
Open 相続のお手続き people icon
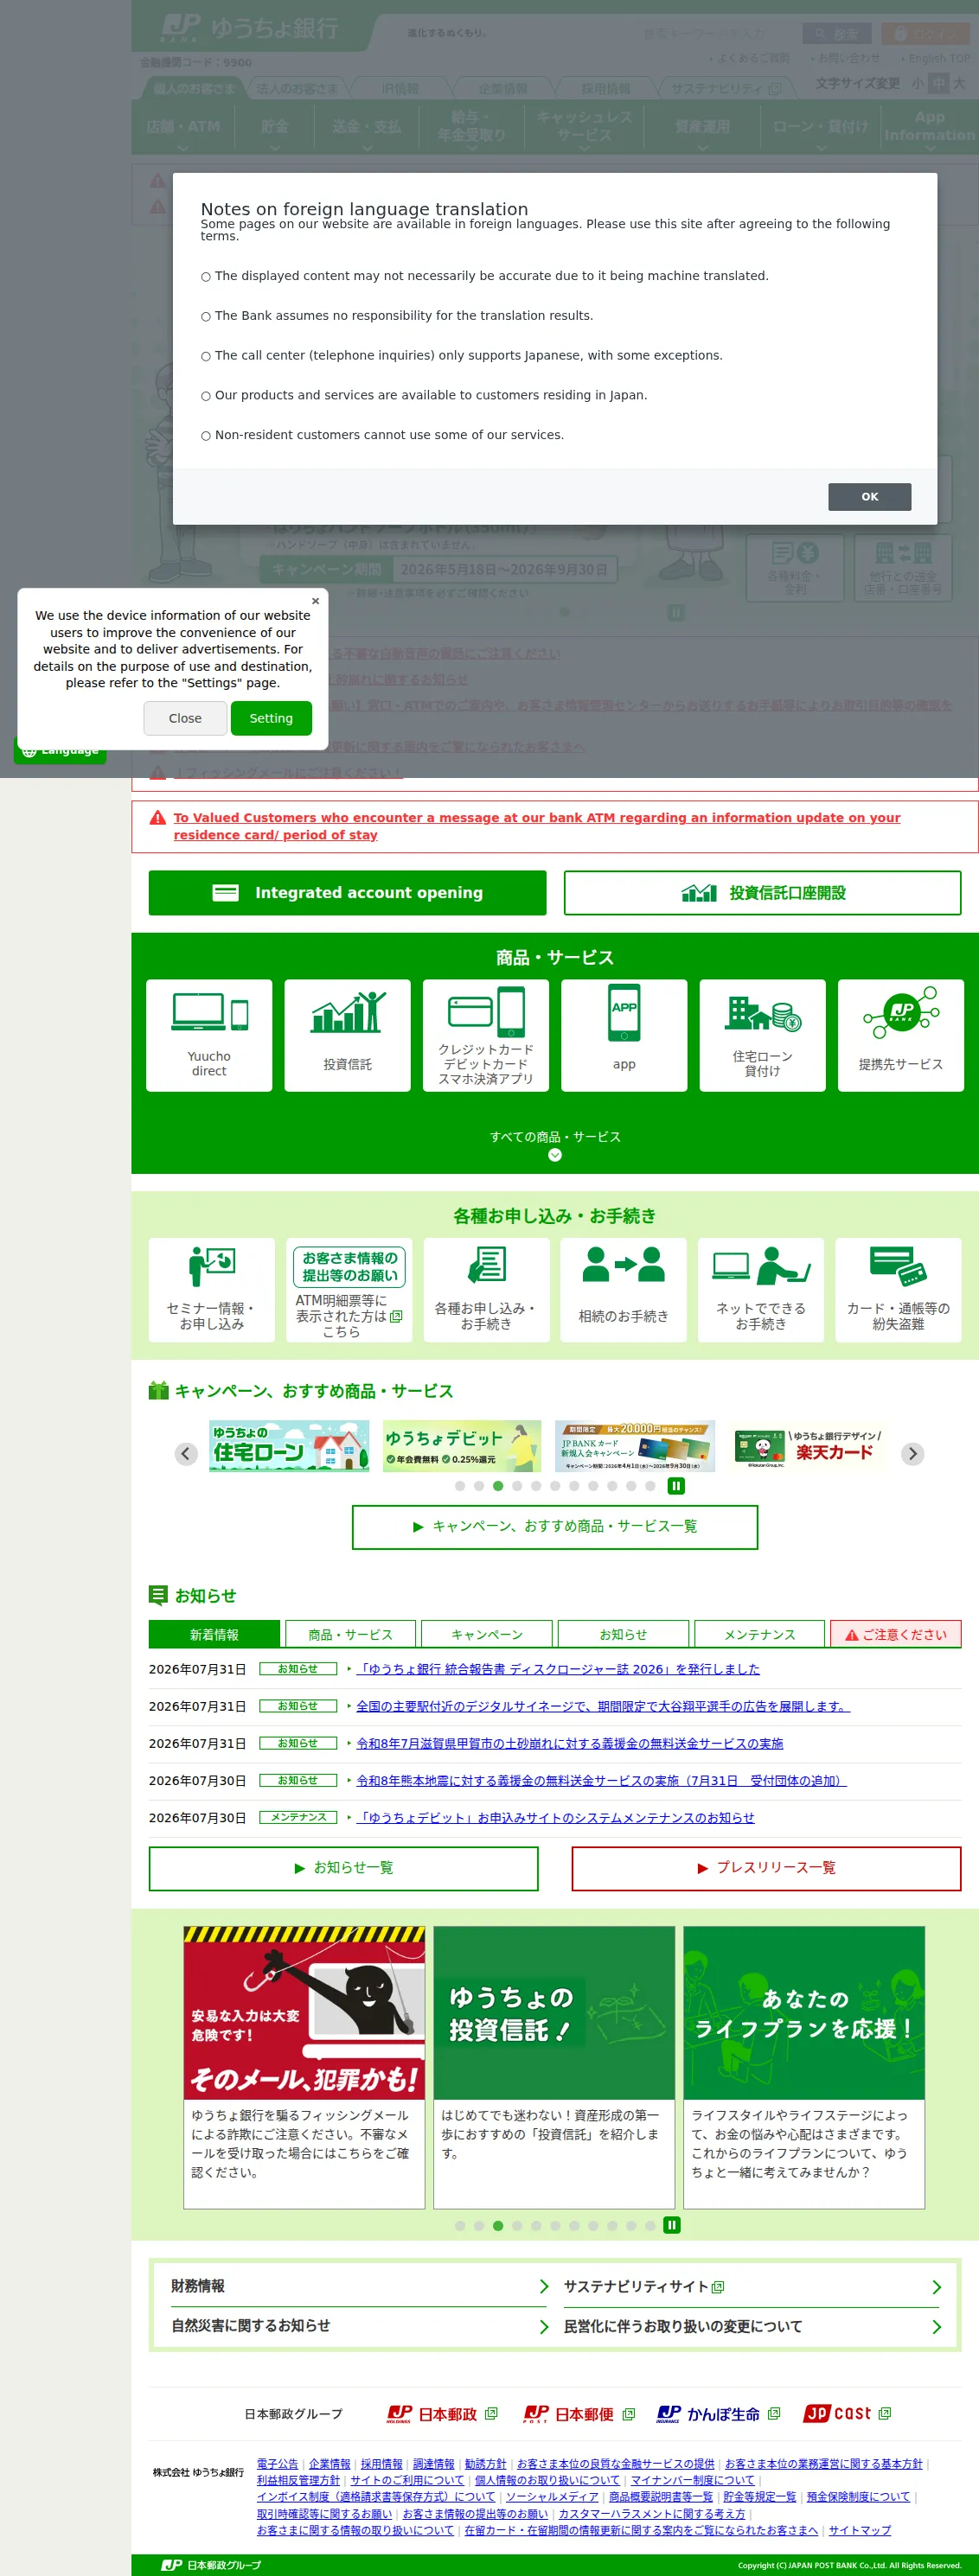pyautogui.click(x=623, y=1290)
